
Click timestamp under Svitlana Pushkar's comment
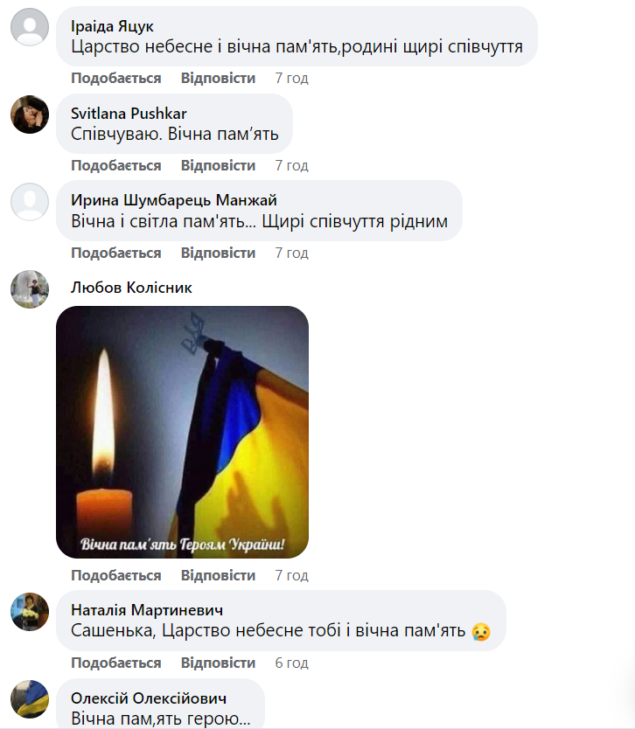coord(291,165)
